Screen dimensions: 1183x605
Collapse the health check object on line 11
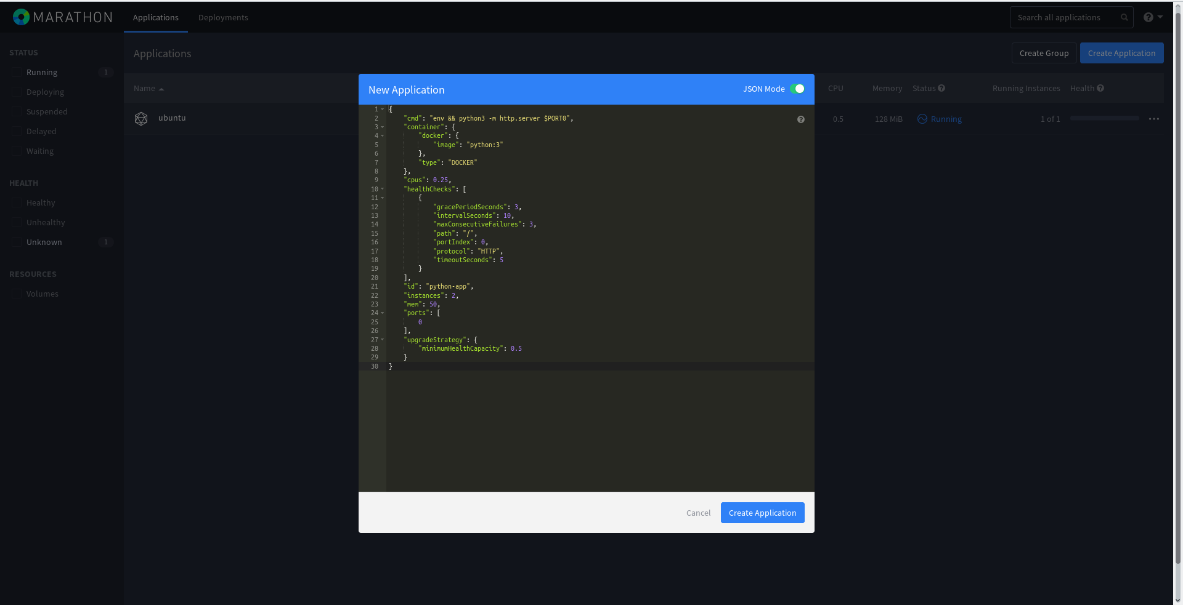click(383, 198)
